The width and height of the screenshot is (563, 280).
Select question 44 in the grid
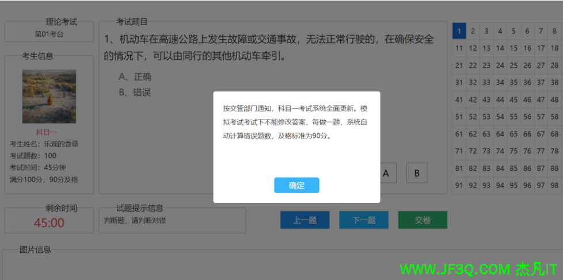coord(500,99)
